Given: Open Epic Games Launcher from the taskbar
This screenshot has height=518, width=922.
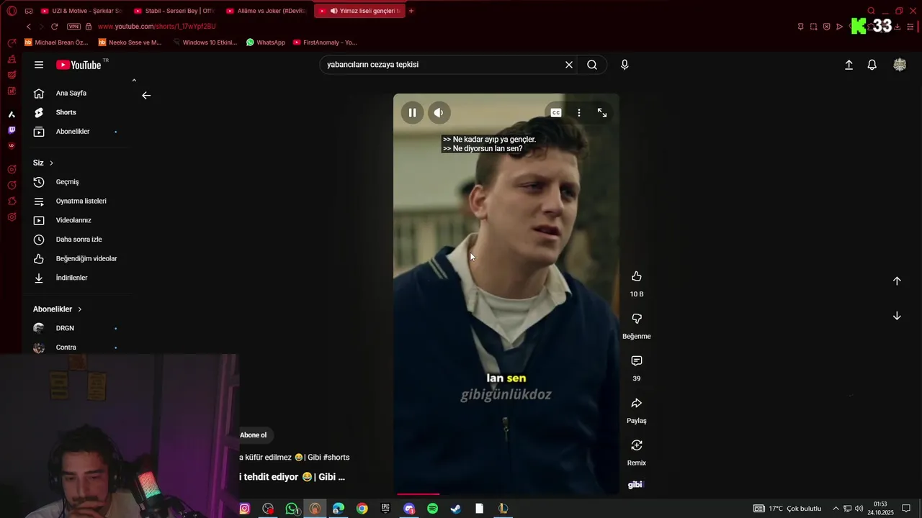Looking at the screenshot, I should coord(385,509).
